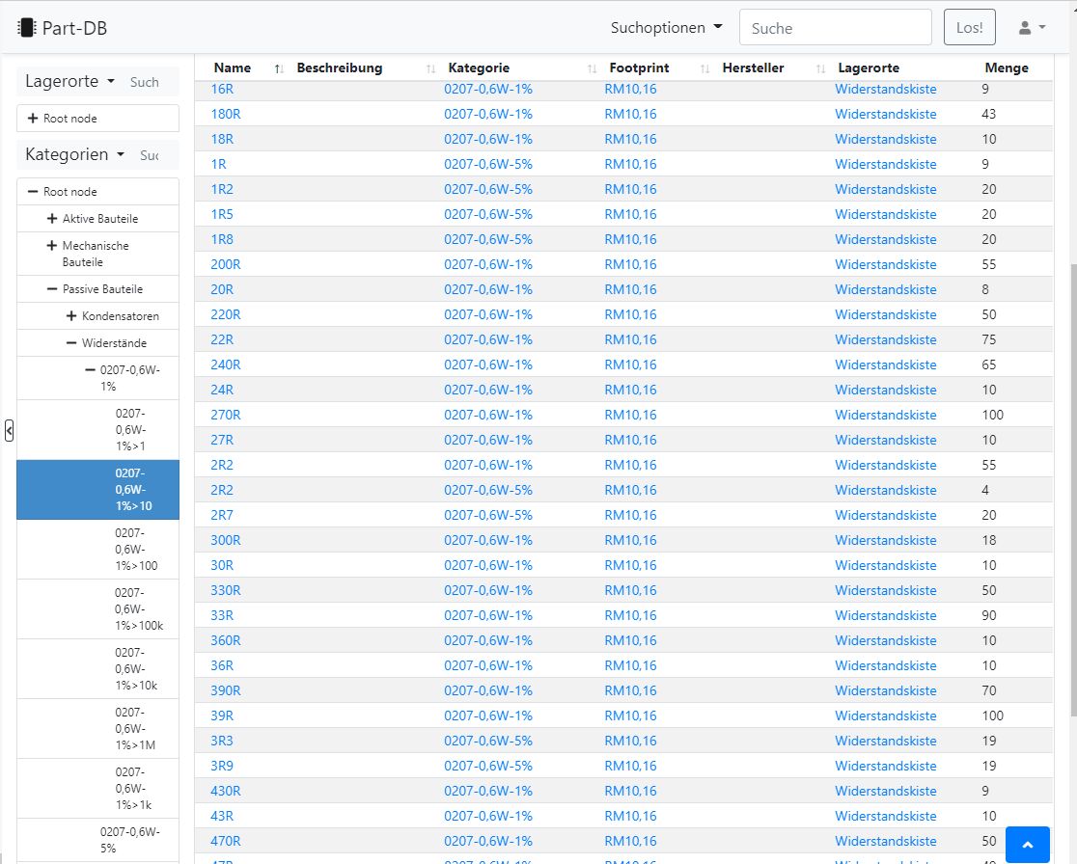
Task: Sort table by Kategorie column arrows
Action: [x=593, y=68]
